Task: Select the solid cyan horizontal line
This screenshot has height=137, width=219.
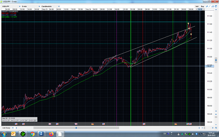Action: point(103,22)
